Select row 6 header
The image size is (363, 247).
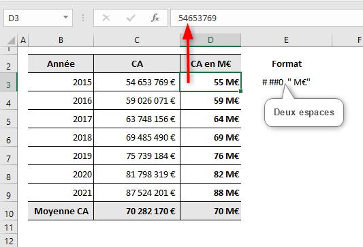coord(9,137)
